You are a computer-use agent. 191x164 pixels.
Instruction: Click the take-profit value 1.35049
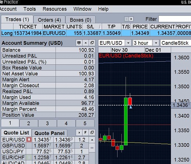pyautogui.click(x=112, y=33)
